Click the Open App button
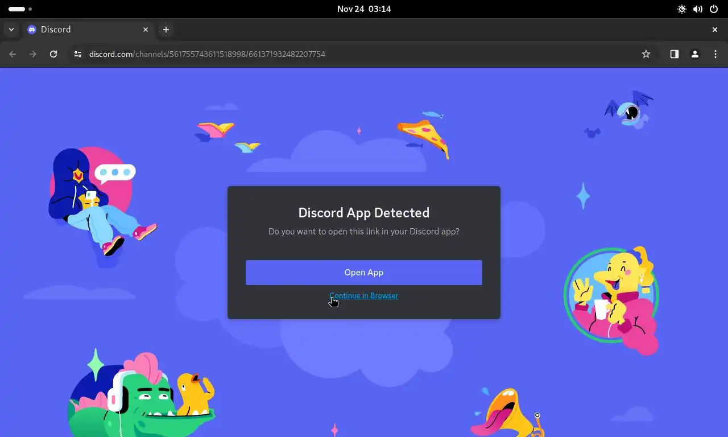 coord(364,273)
